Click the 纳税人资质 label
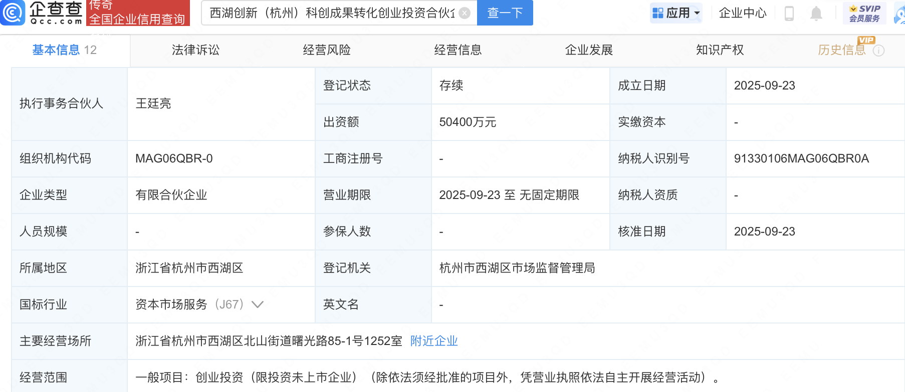Viewport: 905px width, 392px height. (x=647, y=195)
